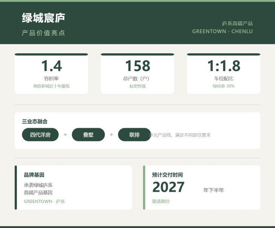Click the 品牌基因 heading

pyautogui.click(x=34, y=175)
